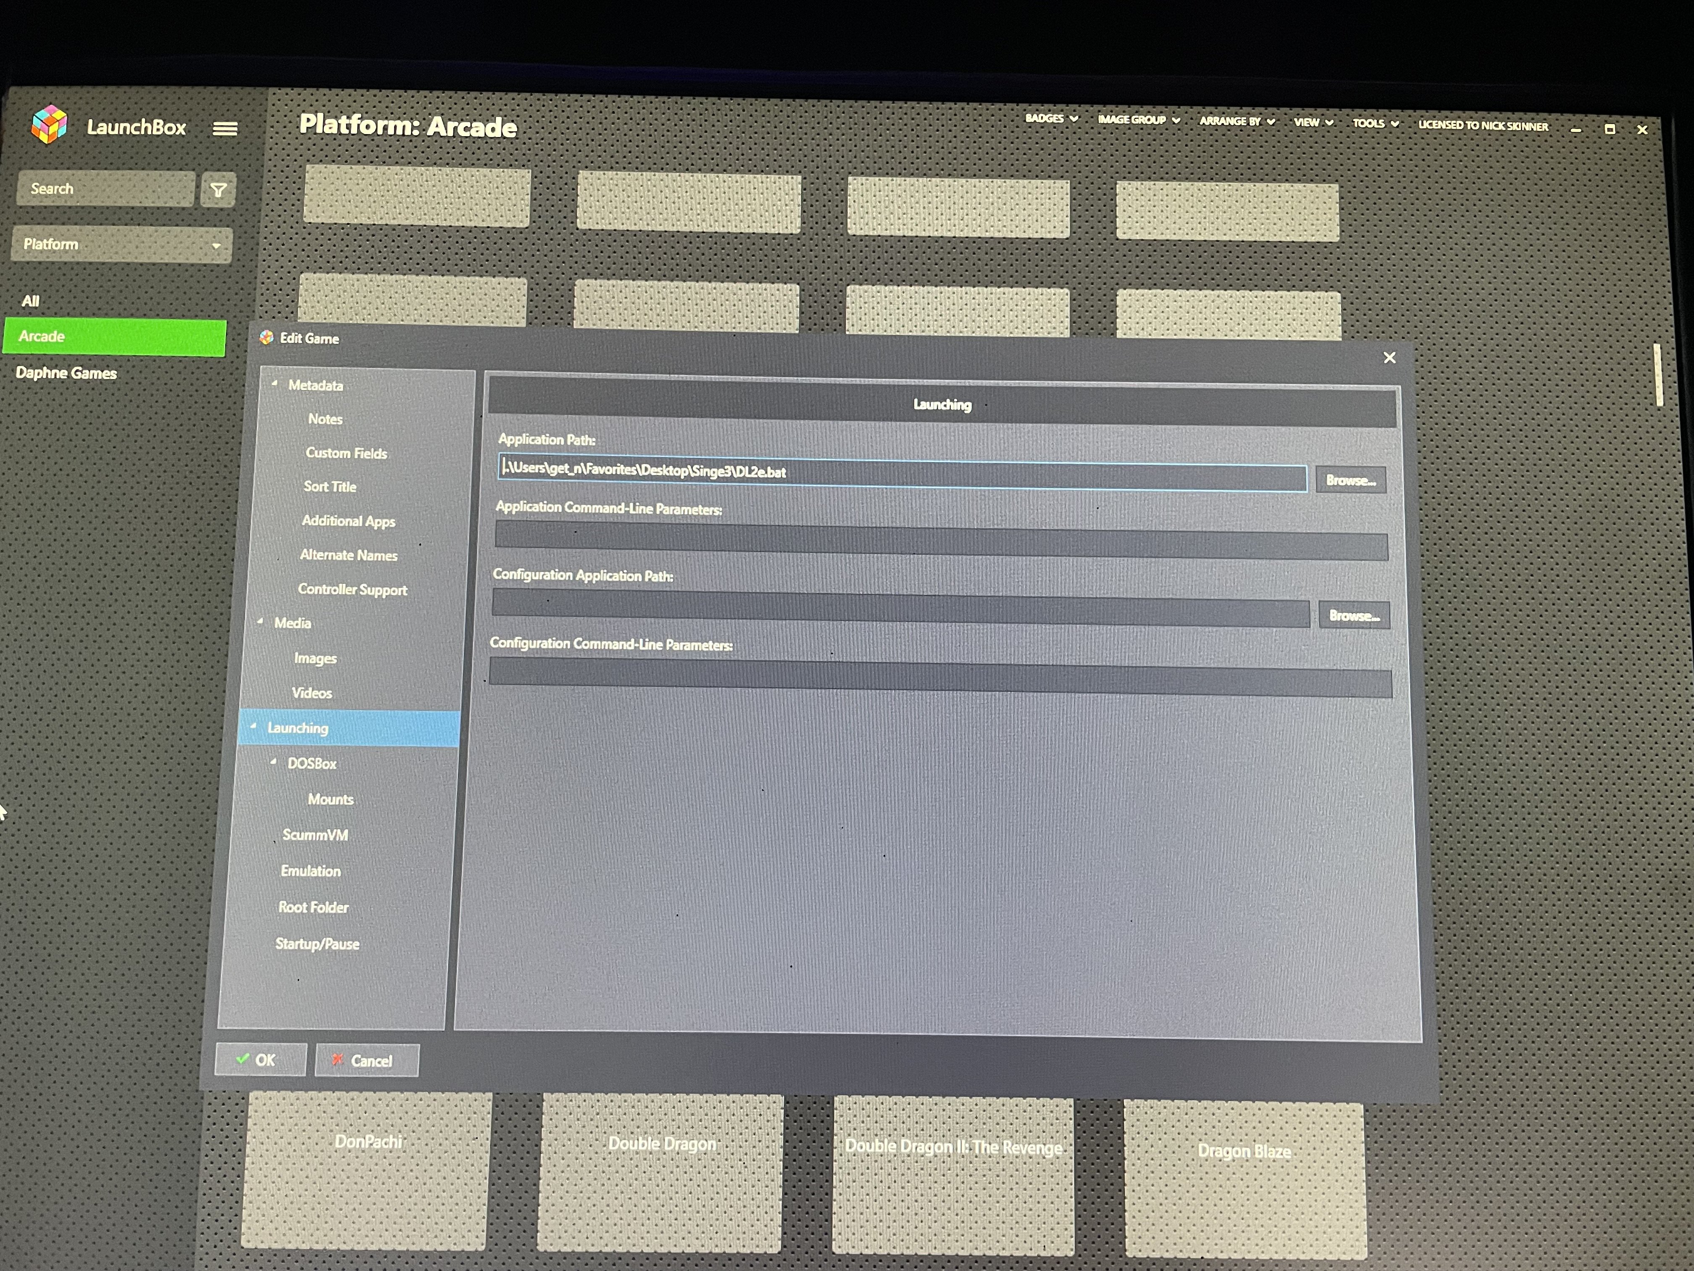Minimize the LaunchBox window
The height and width of the screenshot is (1271, 1694).
click(1575, 130)
